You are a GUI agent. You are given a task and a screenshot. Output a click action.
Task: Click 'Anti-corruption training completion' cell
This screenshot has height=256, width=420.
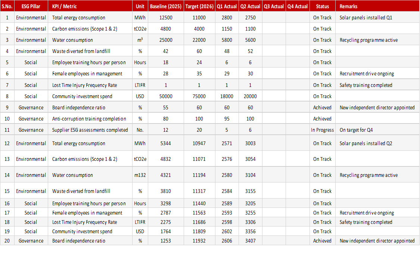(90, 119)
